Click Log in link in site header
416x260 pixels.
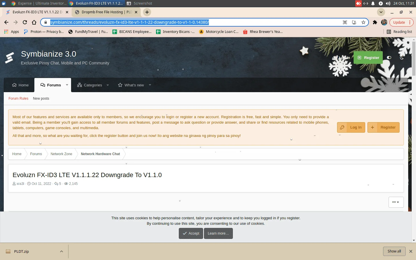pyautogui.click(x=342, y=57)
